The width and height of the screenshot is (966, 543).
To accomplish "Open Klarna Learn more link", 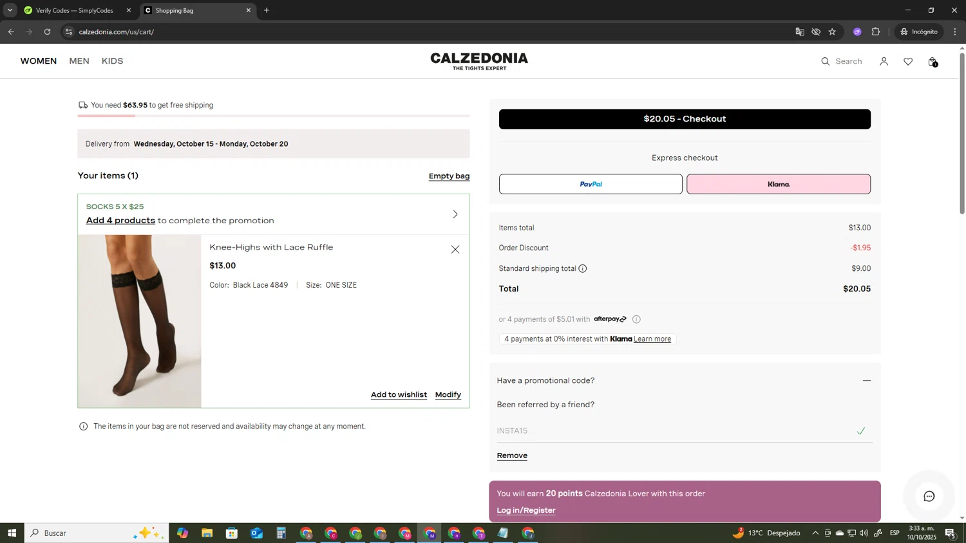I will (652, 339).
